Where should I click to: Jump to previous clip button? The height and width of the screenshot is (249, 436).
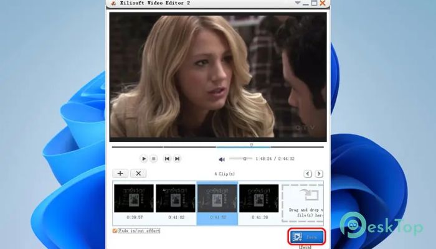click(x=167, y=159)
